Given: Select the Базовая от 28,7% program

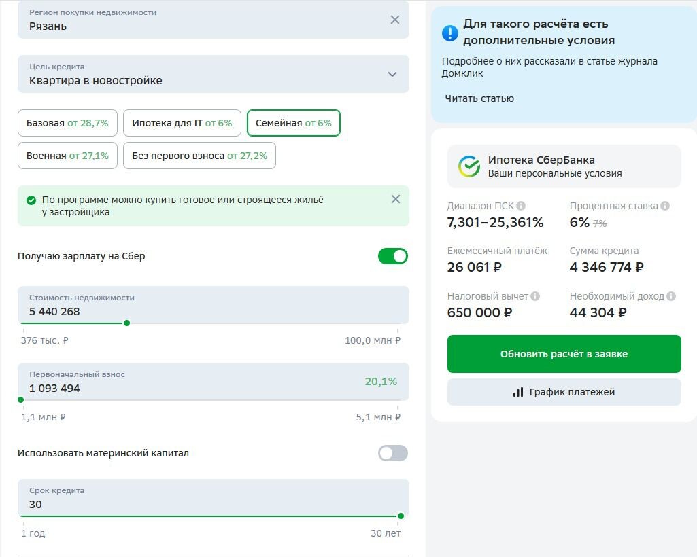Looking at the screenshot, I should [x=67, y=123].
